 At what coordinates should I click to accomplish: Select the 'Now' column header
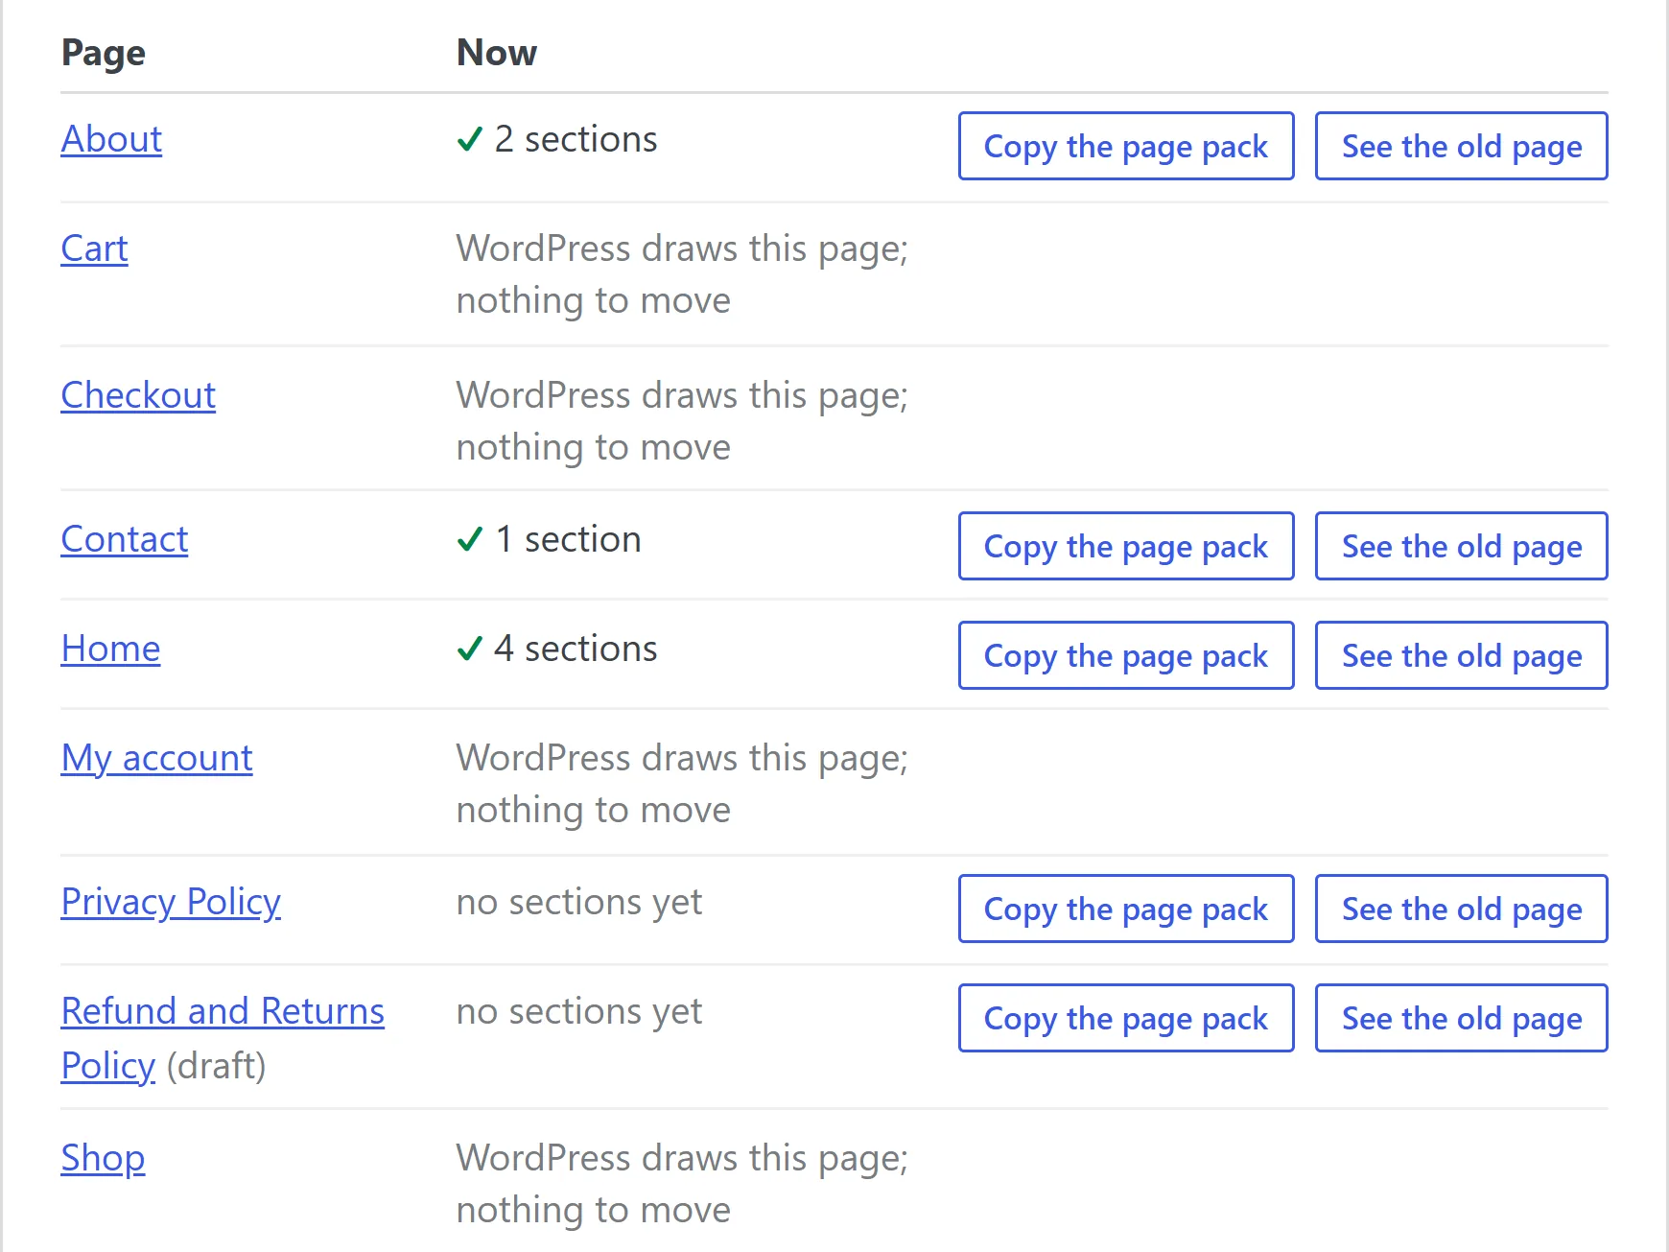pos(497,53)
